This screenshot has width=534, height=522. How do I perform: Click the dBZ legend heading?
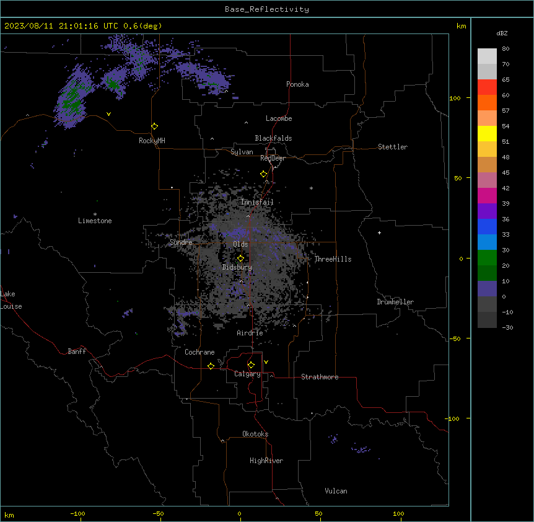(502, 33)
